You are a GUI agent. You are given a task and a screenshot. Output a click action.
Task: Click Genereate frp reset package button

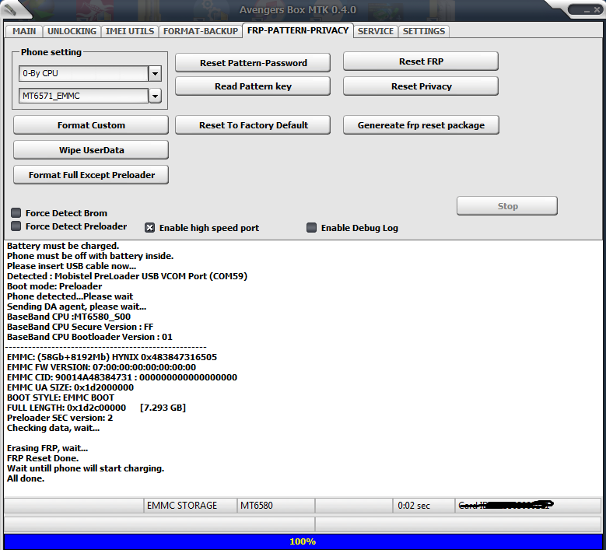click(x=421, y=125)
